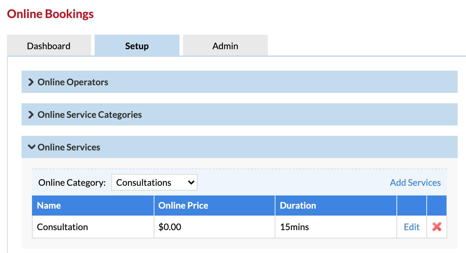The height and width of the screenshot is (253, 466).
Task: Click the Name column header
Action: click(x=49, y=206)
